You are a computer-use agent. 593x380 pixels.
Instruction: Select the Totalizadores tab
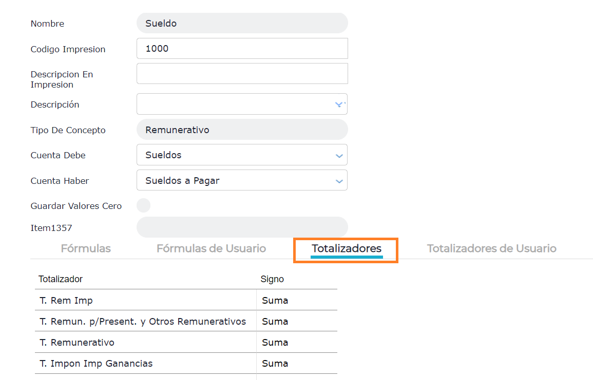(346, 248)
